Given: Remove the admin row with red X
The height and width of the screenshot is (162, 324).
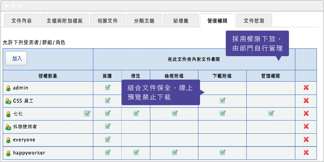Looking at the screenshot, I should click(x=306, y=87).
